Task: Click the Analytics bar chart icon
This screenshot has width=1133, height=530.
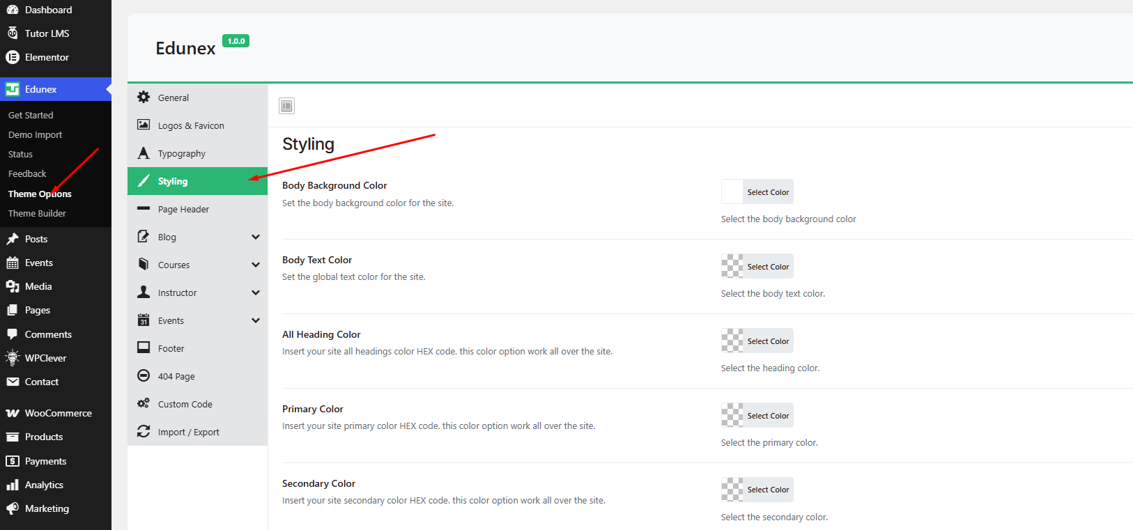Action: [x=13, y=485]
